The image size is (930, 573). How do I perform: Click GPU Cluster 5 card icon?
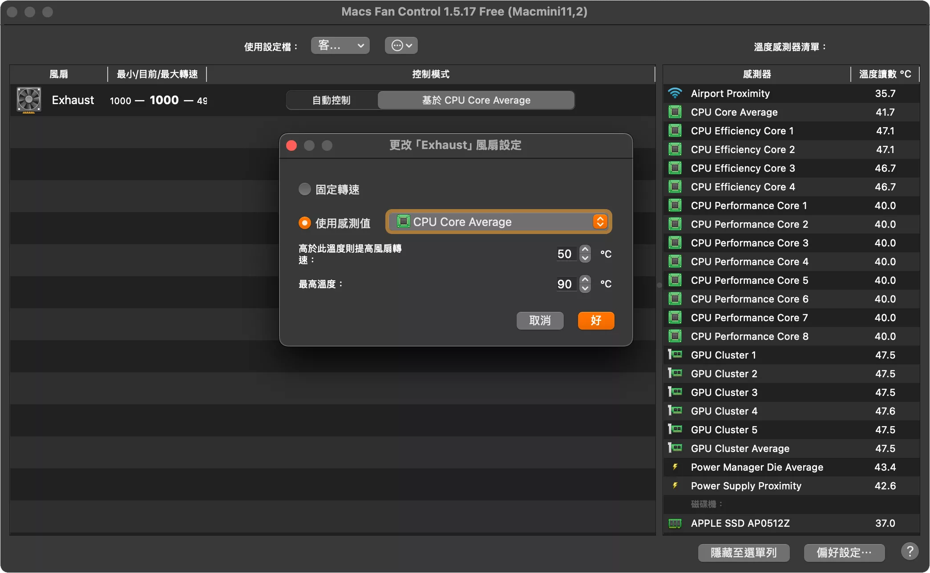pos(675,429)
